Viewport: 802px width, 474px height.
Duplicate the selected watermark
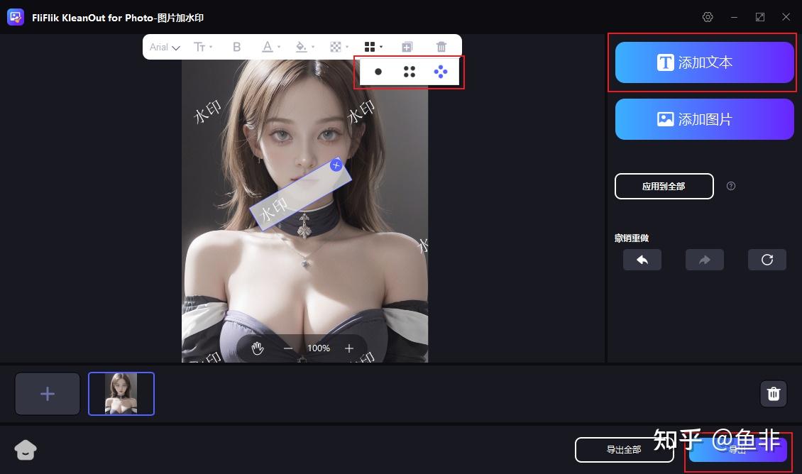[x=407, y=47]
